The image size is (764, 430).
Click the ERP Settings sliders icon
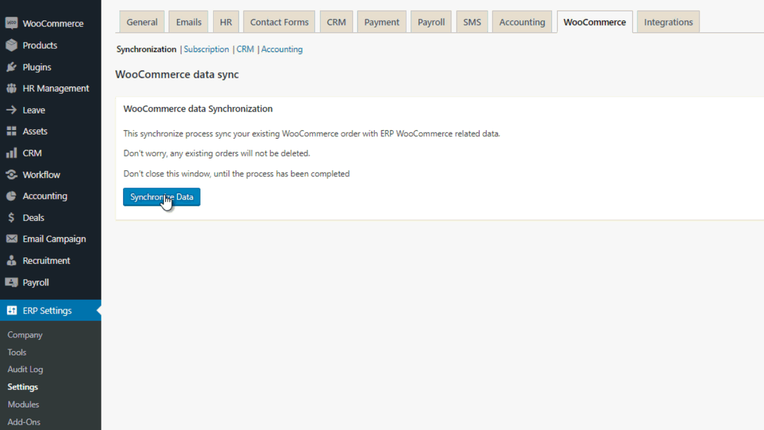point(11,311)
